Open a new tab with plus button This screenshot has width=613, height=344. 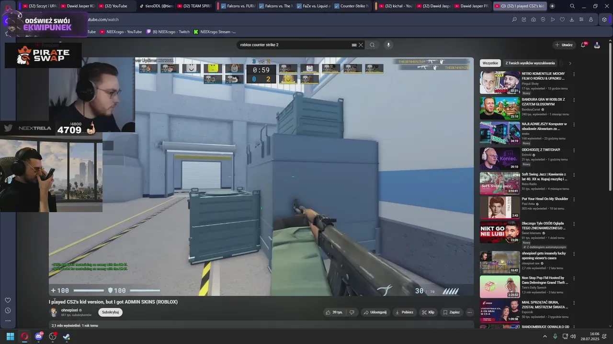coord(552,6)
